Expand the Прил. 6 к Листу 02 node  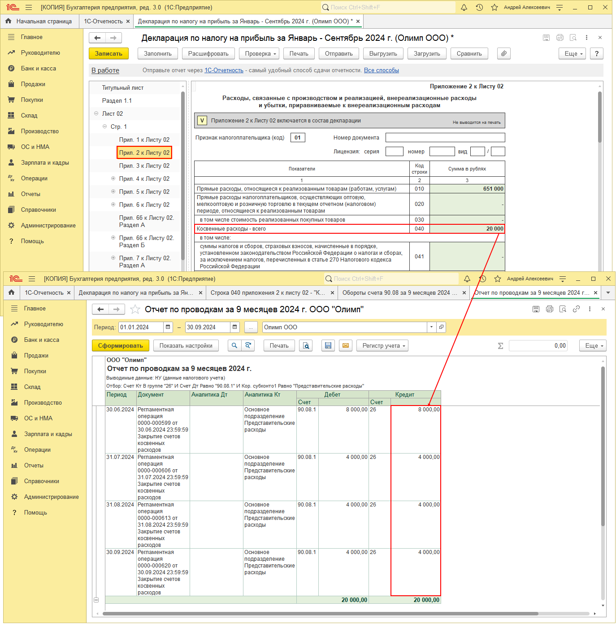pos(113,205)
